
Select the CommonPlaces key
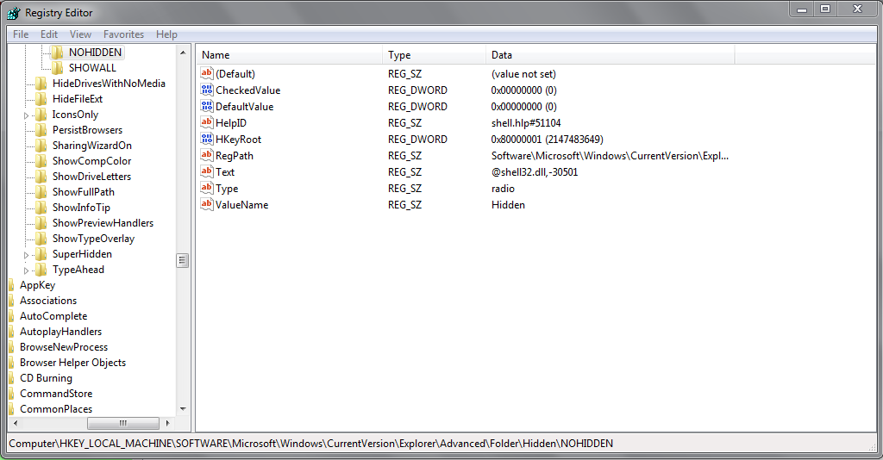pyautogui.click(x=56, y=409)
